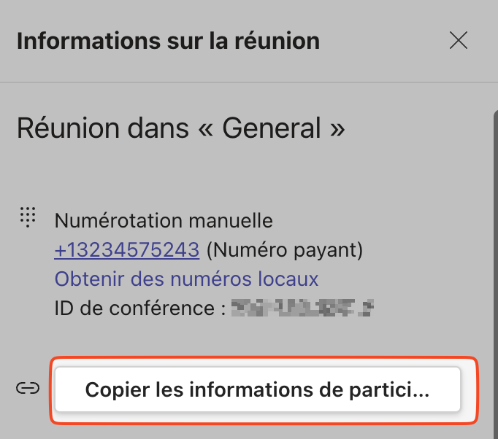Screen dimensions: 498x439
Task: Open Obtenir des numéros locaux link
Action: coord(186,279)
